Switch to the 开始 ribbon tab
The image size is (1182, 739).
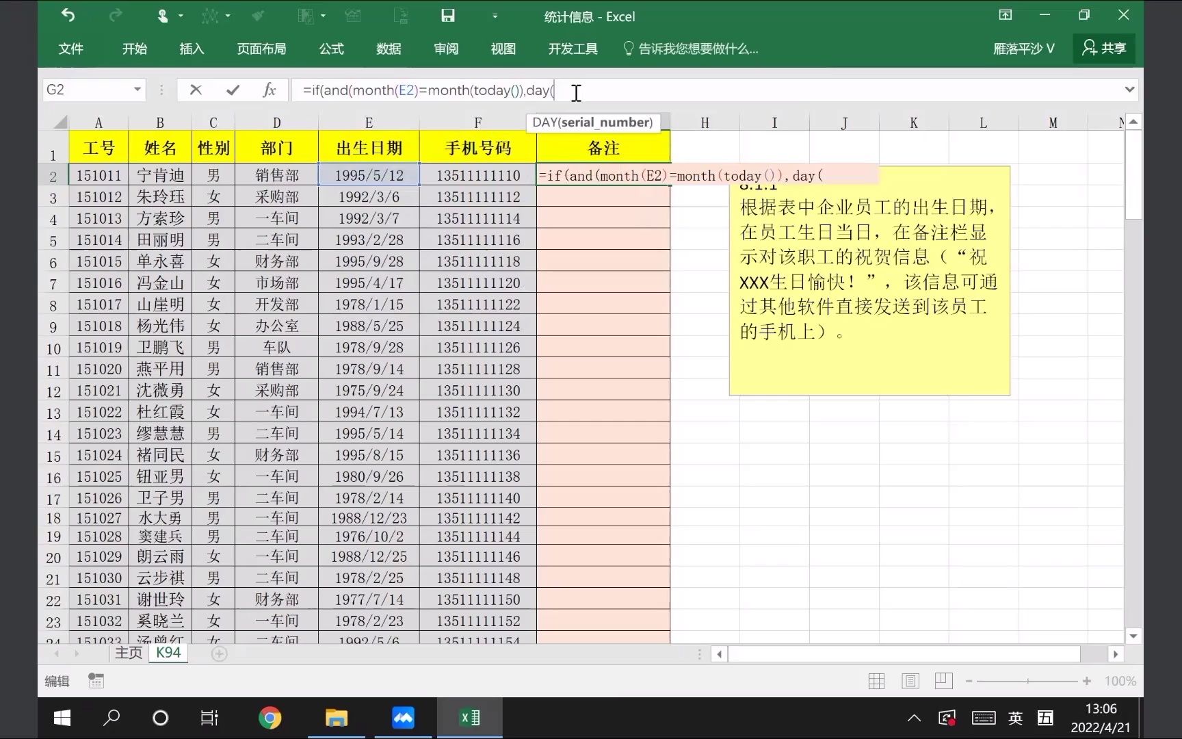[135, 49]
